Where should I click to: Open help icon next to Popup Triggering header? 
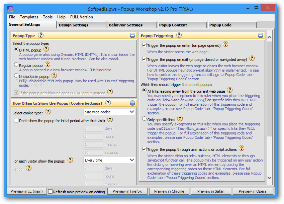pyautogui.click(x=179, y=35)
